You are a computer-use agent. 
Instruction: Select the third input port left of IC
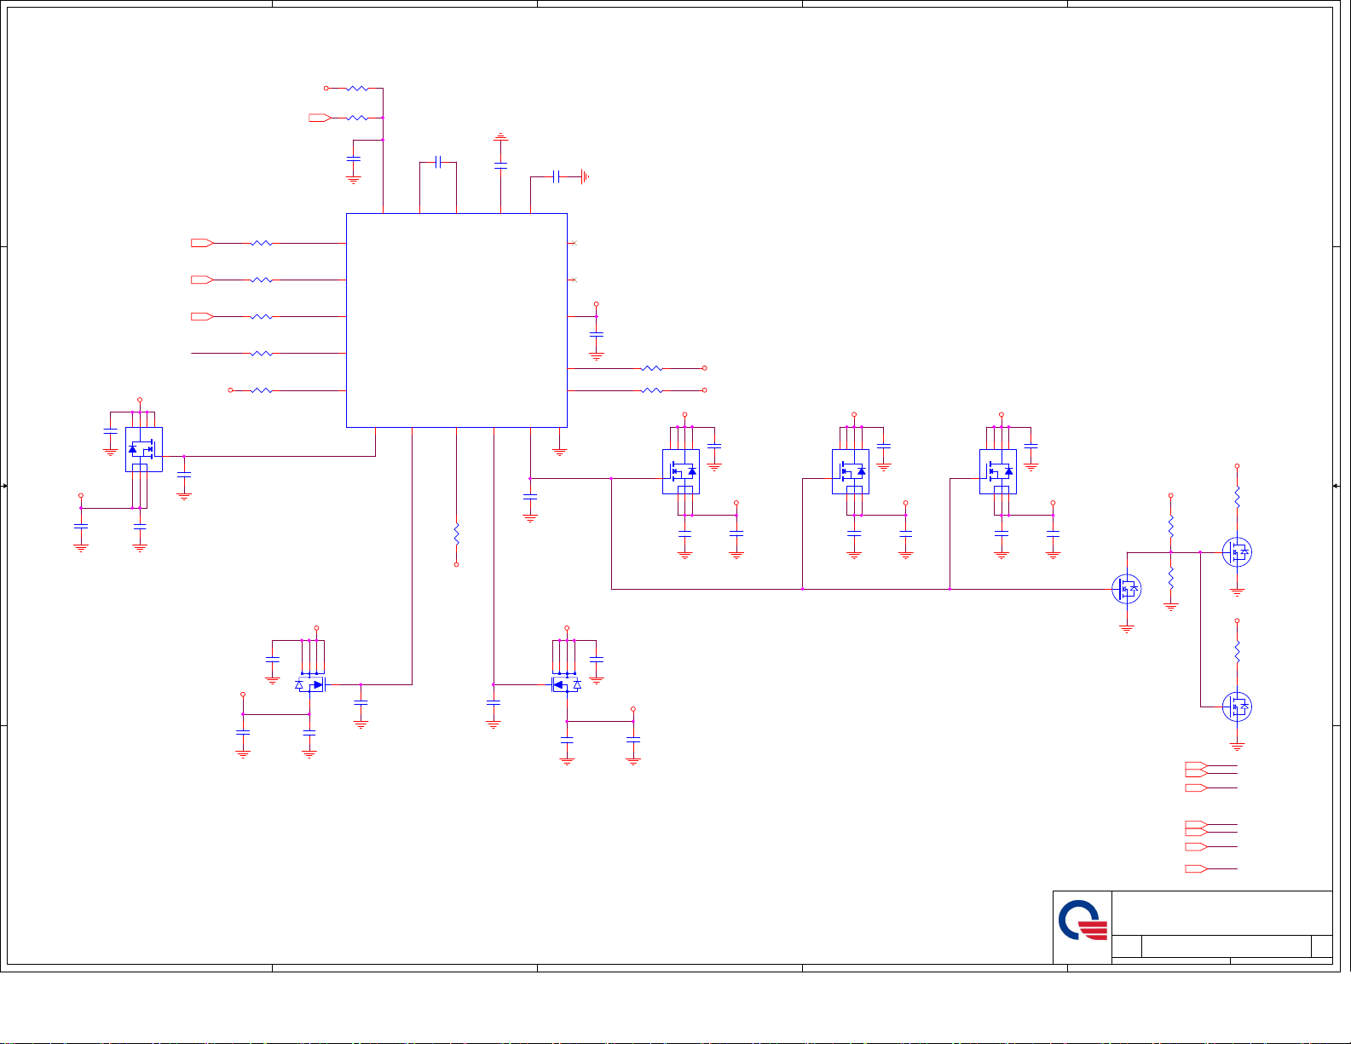click(202, 317)
